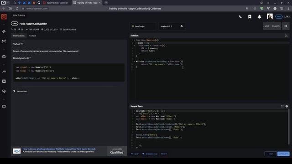Click the Sample Tests vertical scrollbar
Image resolution: width=292 pixels, height=164 pixels.
(x=289, y=127)
